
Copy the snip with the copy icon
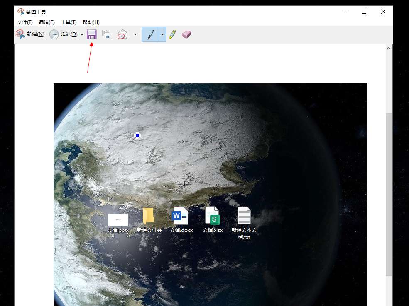pyautogui.click(x=106, y=34)
